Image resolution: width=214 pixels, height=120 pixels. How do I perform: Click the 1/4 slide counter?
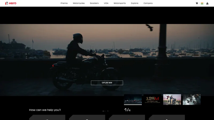point(127,110)
